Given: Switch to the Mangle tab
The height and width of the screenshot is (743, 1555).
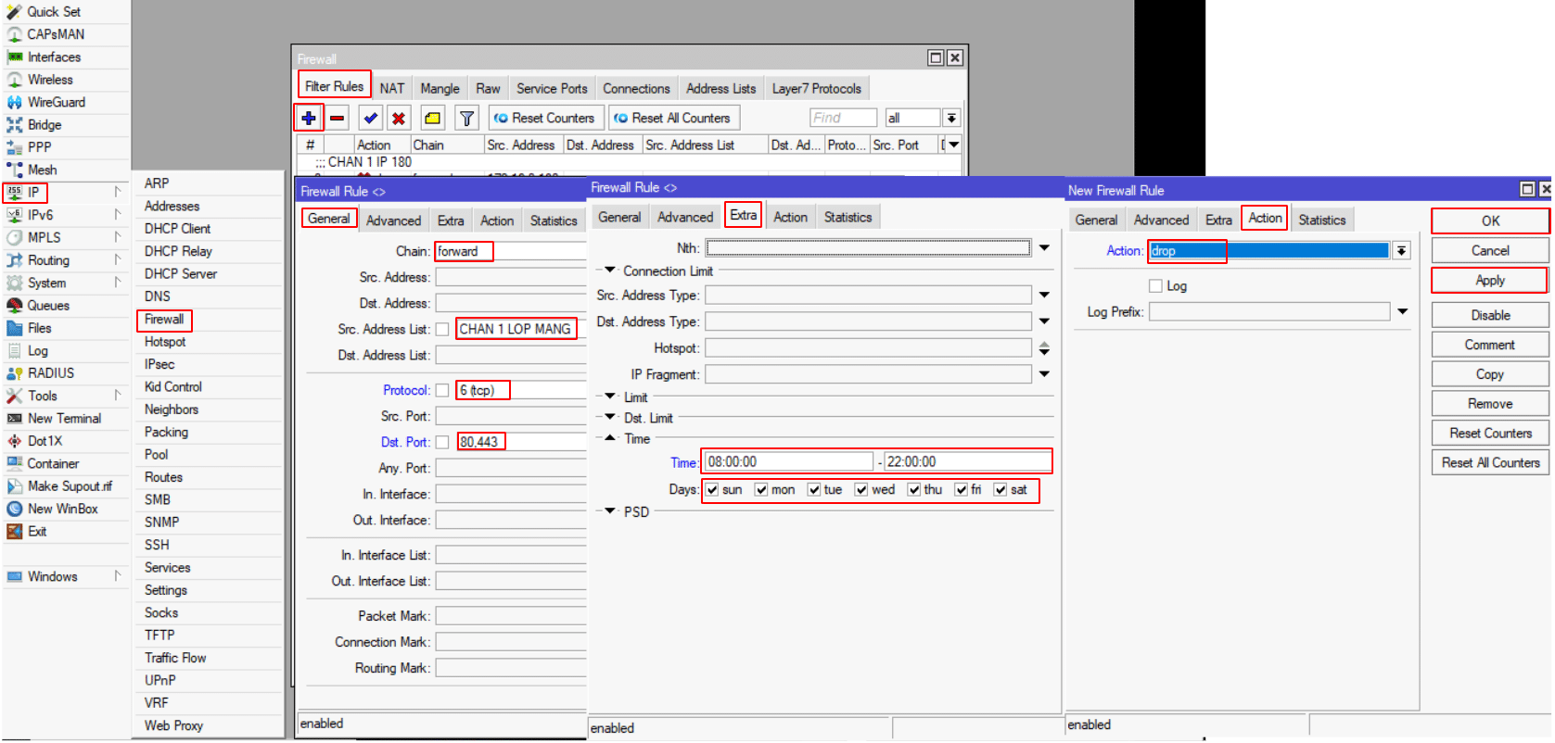Looking at the screenshot, I should 440,88.
